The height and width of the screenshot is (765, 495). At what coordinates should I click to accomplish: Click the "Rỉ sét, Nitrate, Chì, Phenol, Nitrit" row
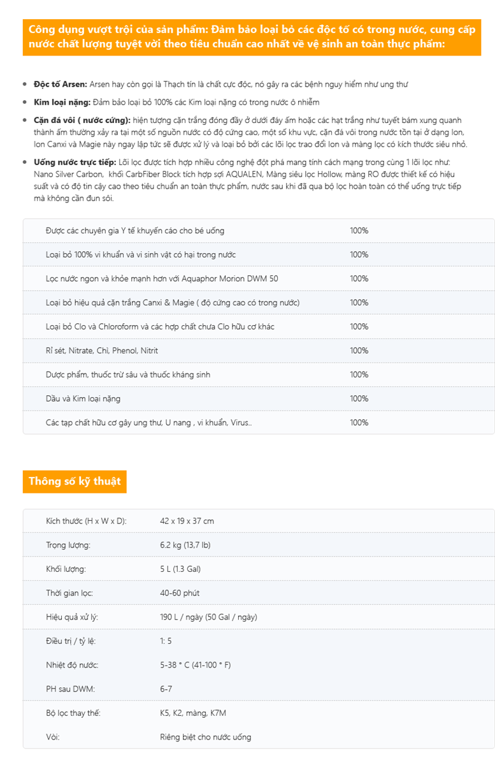[102, 351]
